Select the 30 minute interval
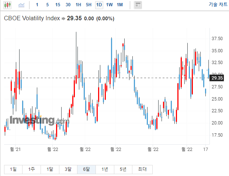The height and width of the screenshot is (176, 229). [68, 5]
